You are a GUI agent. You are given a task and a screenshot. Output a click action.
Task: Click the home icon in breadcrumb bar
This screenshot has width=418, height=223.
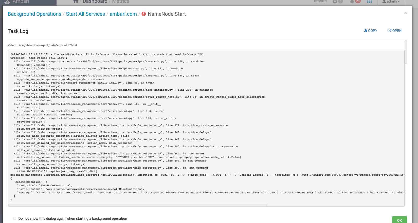[76, 2]
